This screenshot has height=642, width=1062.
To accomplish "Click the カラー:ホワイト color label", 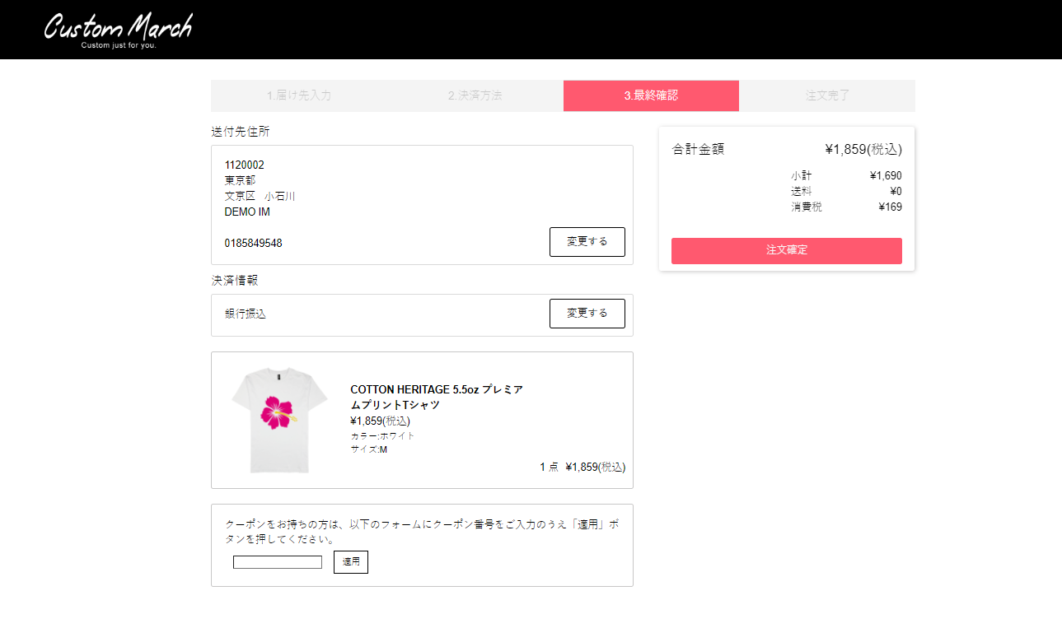I will click(382, 435).
